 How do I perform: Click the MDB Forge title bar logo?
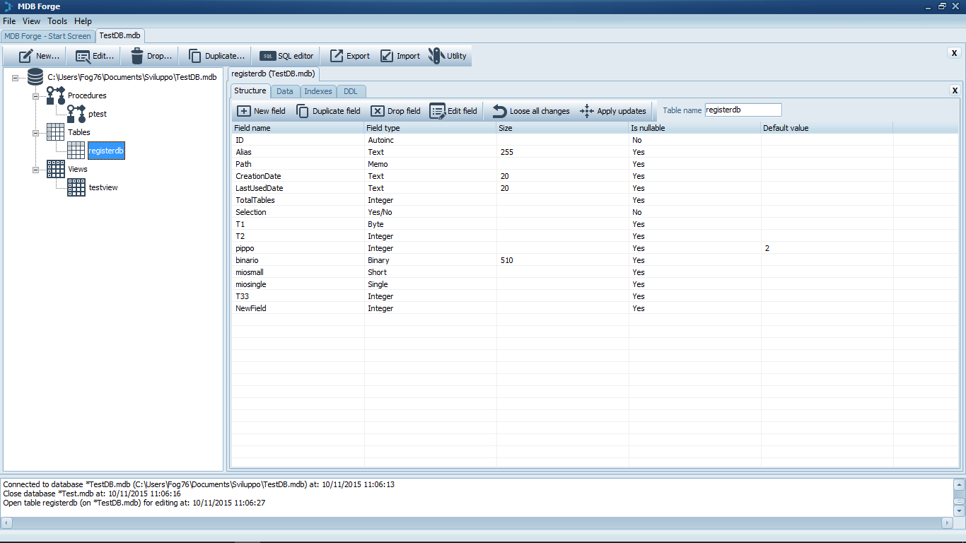click(x=8, y=6)
